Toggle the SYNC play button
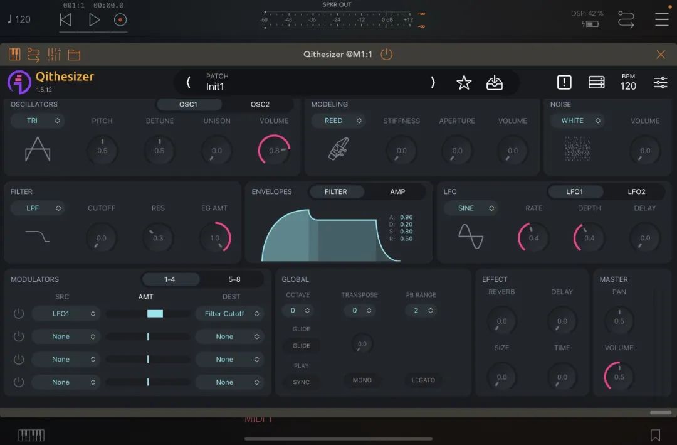Screen dimensions: 677x445 click(301, 382)
